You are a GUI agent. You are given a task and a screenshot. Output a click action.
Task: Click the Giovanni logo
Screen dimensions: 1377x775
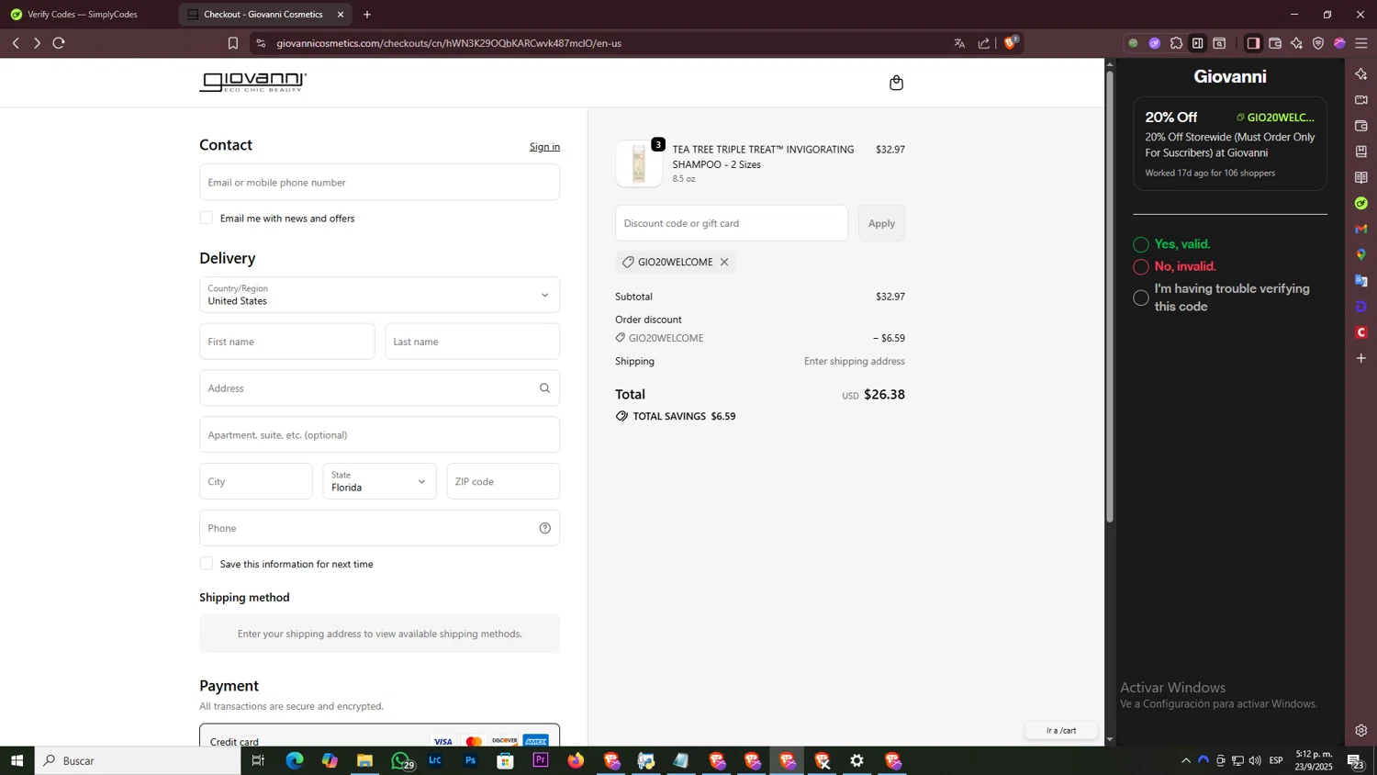click(x=253, y=82)
